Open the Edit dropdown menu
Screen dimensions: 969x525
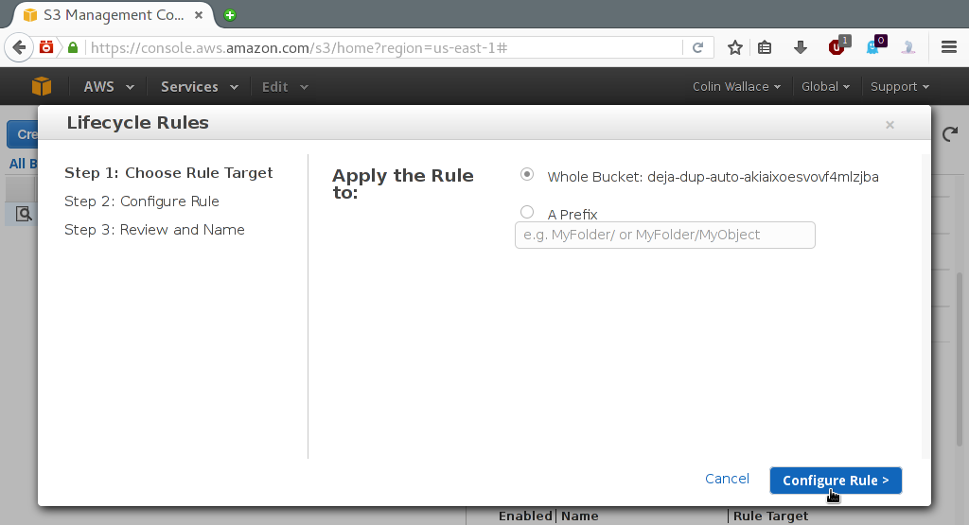pyautogui.click(x=285, y=87)
